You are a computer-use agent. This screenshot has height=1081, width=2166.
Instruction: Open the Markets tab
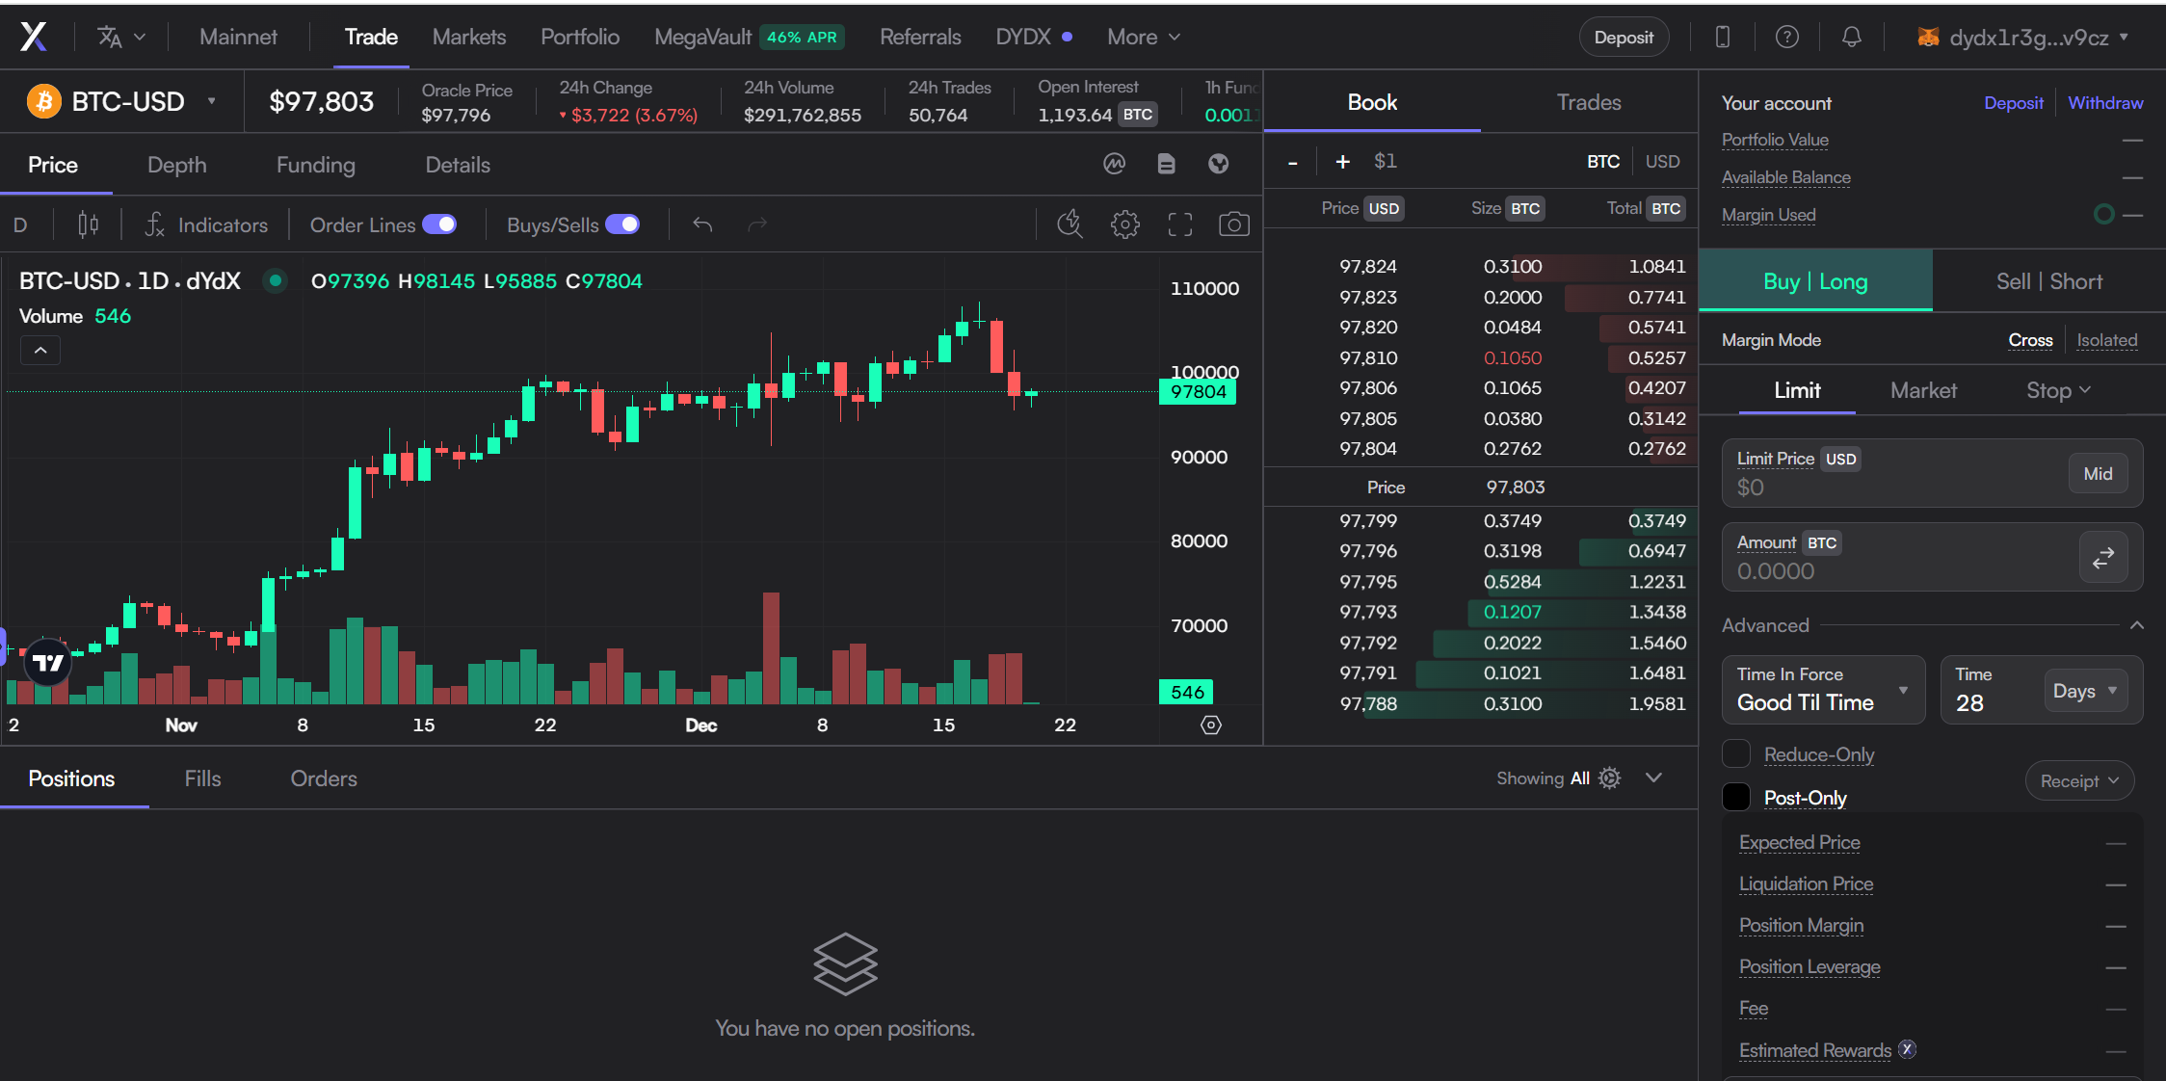coord(469,37)
